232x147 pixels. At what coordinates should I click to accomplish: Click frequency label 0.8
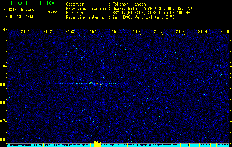(x=3, y=103)
